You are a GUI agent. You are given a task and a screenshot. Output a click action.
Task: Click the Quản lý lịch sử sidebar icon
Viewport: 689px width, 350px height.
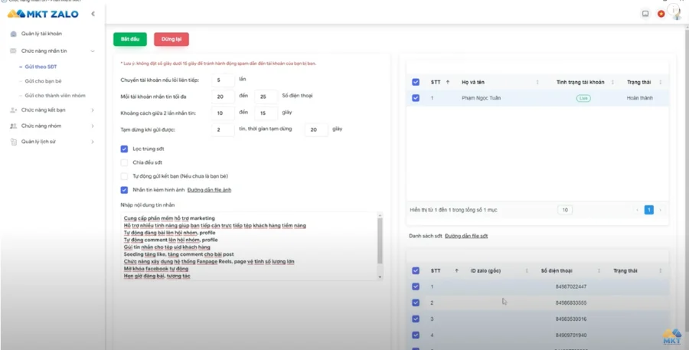[x=13, y=142]
